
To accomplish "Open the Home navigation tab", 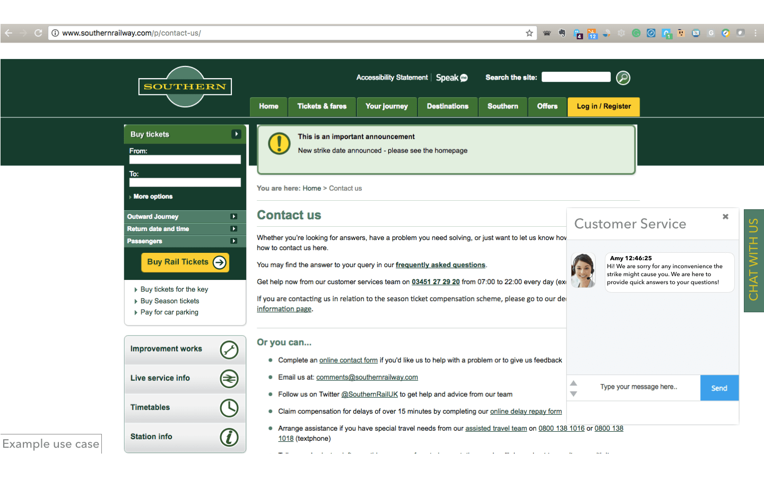I will click(x=268, y=107).
